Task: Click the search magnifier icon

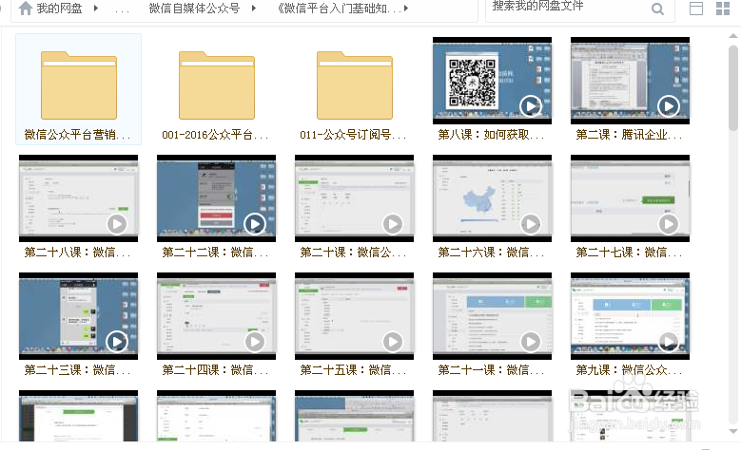Action: pos(657,9)
